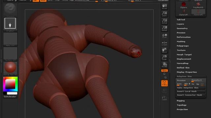Screen dimensions: 211x118
Task: Expand the Topology section
Action: 182,105
